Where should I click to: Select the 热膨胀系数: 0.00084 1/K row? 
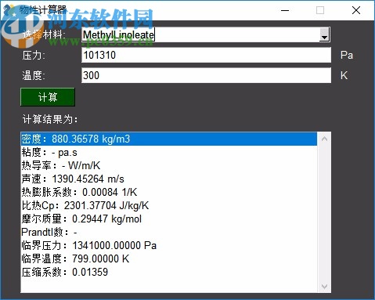pos(169,192)
